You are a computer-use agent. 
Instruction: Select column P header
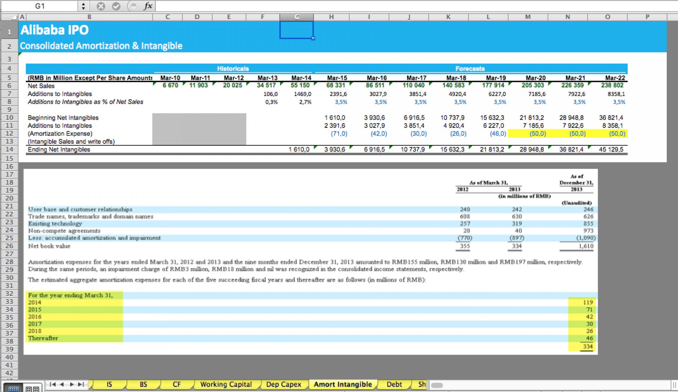pos(647,17)
